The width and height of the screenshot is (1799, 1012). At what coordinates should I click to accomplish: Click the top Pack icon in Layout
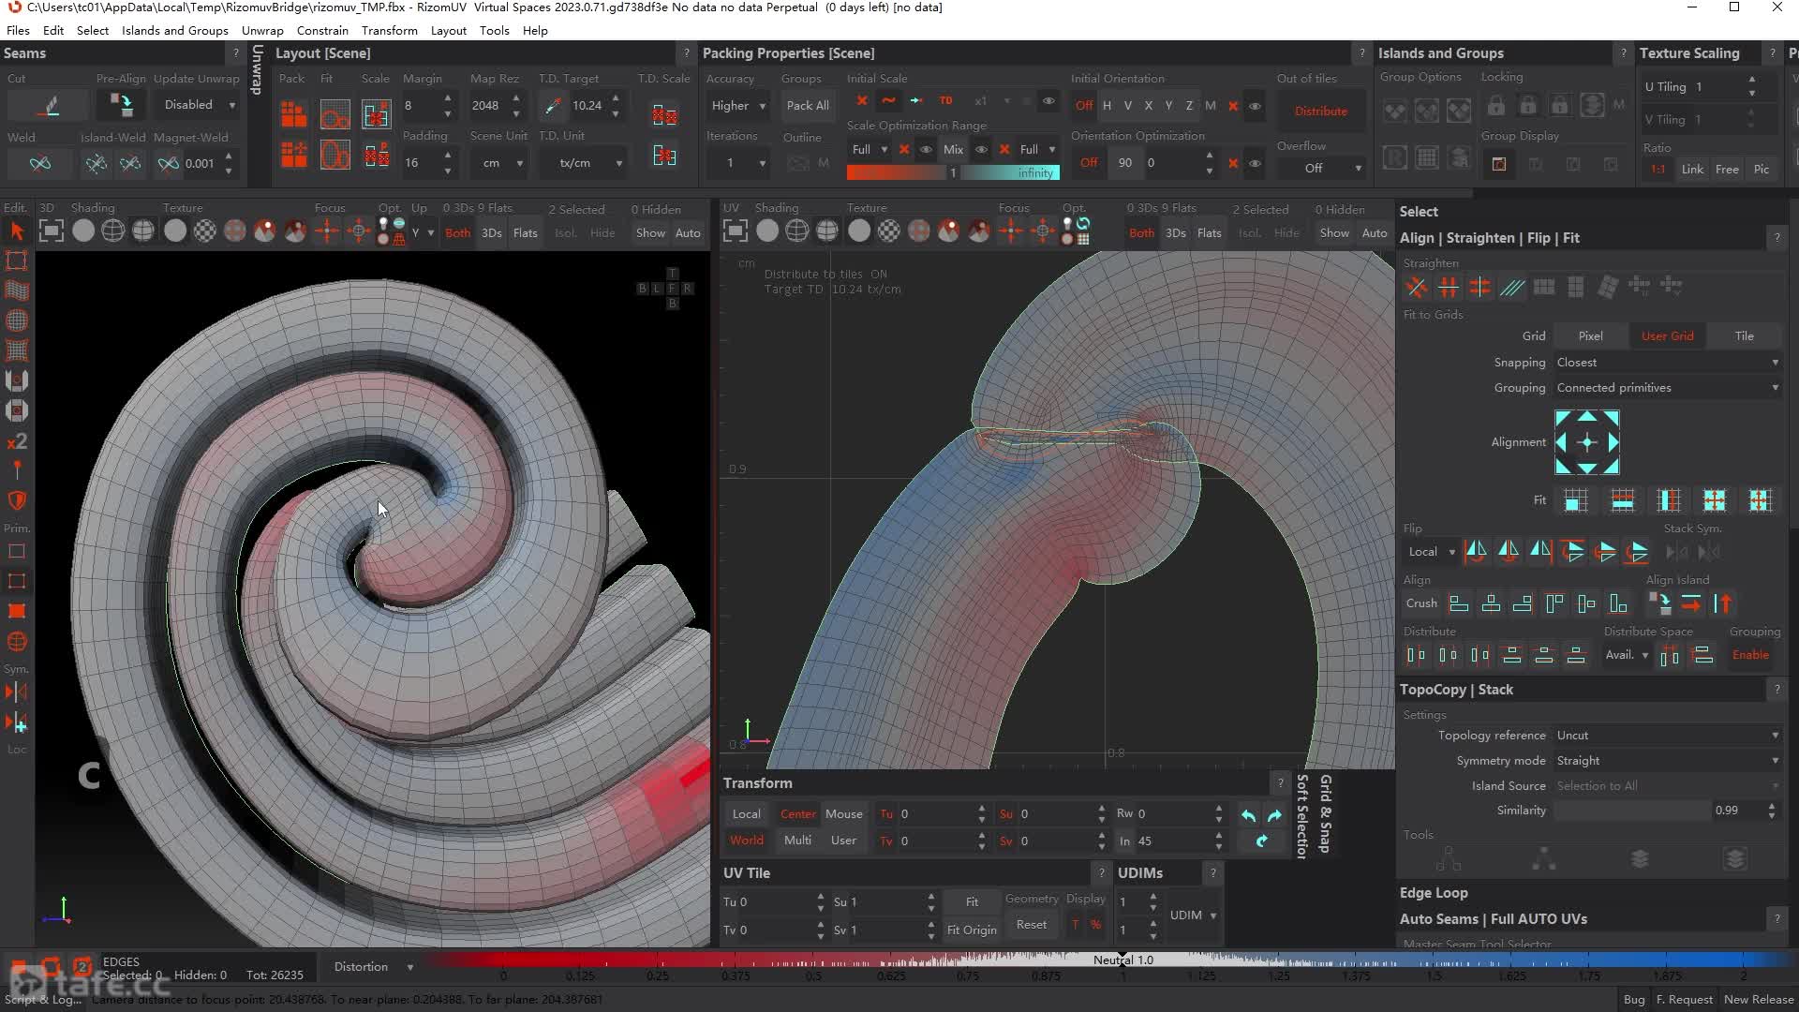[x=293, y=114]
